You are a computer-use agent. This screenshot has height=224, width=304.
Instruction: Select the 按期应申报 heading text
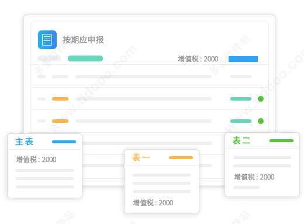coord(83,40)
